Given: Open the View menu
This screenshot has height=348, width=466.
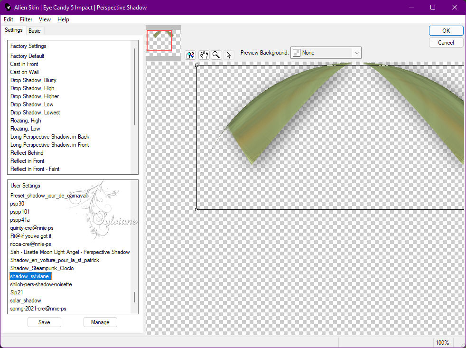Looking at the screenshot, I should (x=45, y=19).
